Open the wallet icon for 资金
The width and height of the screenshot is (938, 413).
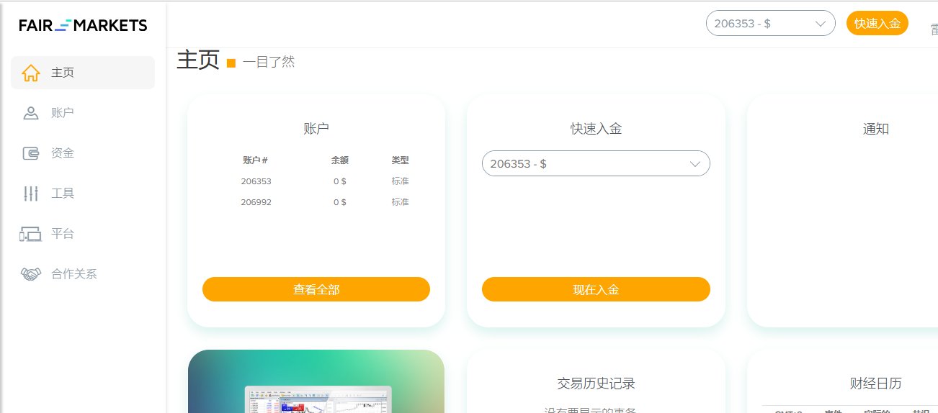coord(30,153)
